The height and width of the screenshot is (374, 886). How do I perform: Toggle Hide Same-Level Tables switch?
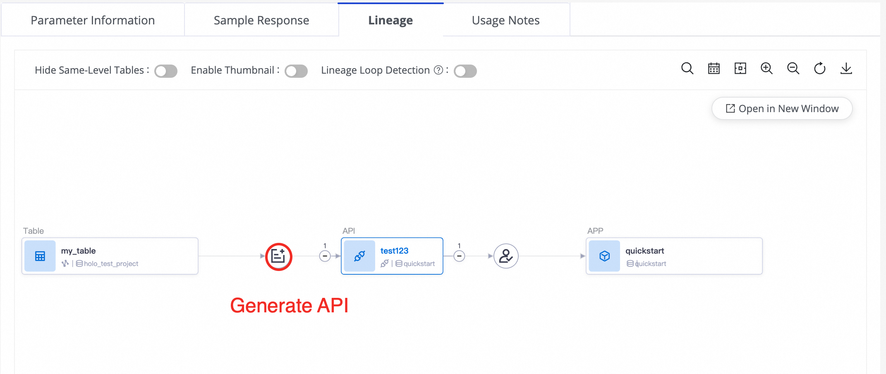coord(166,71)
